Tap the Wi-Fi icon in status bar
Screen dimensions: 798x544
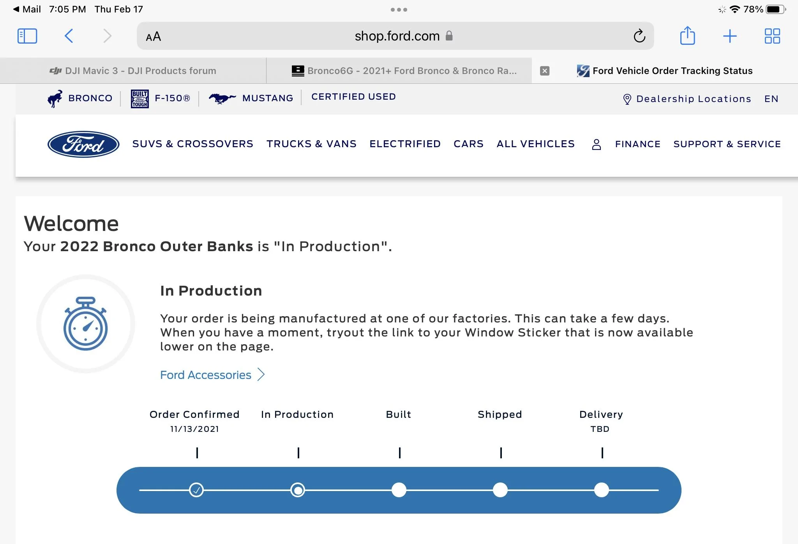pos(735,9)
